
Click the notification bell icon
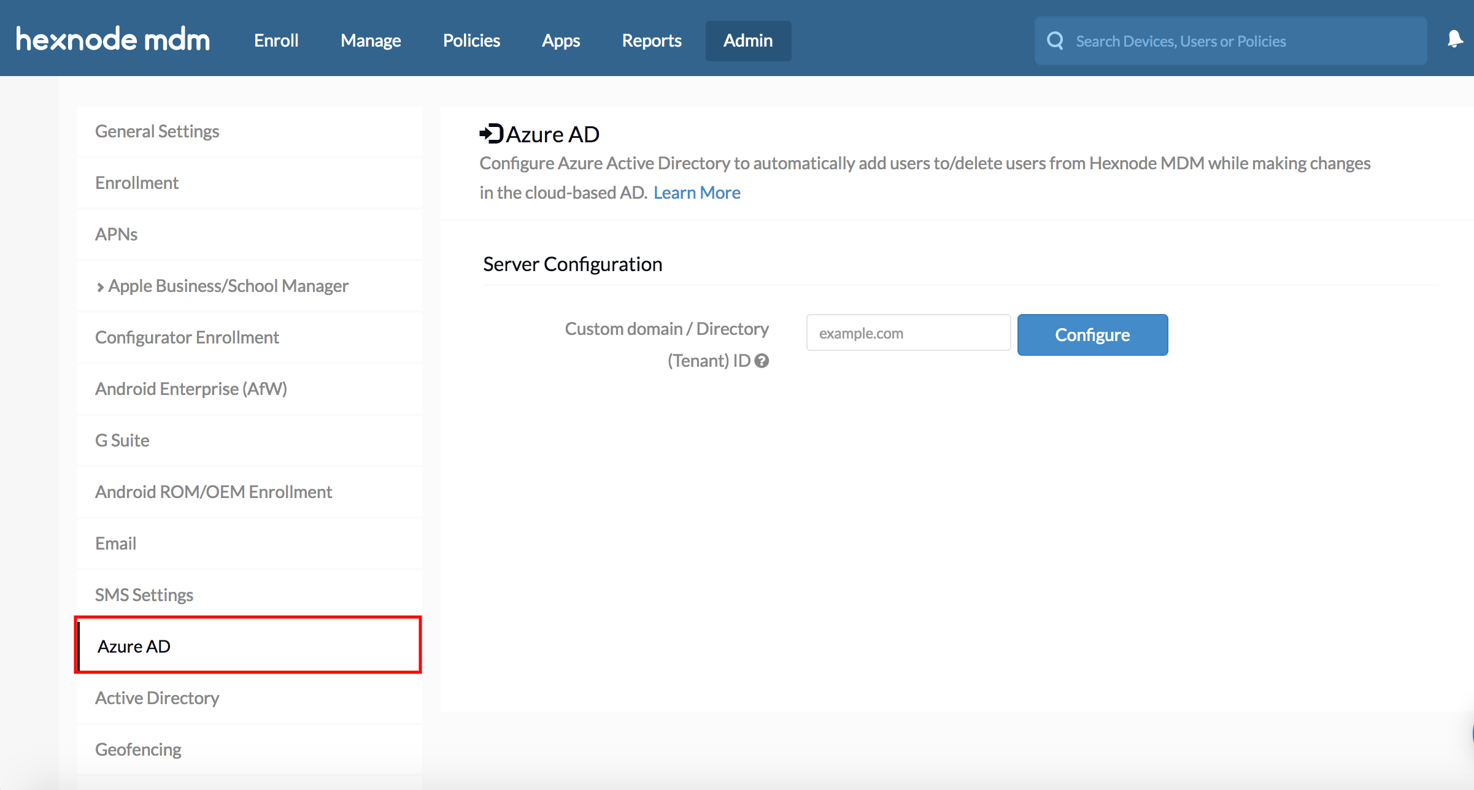click(1455, 39)
